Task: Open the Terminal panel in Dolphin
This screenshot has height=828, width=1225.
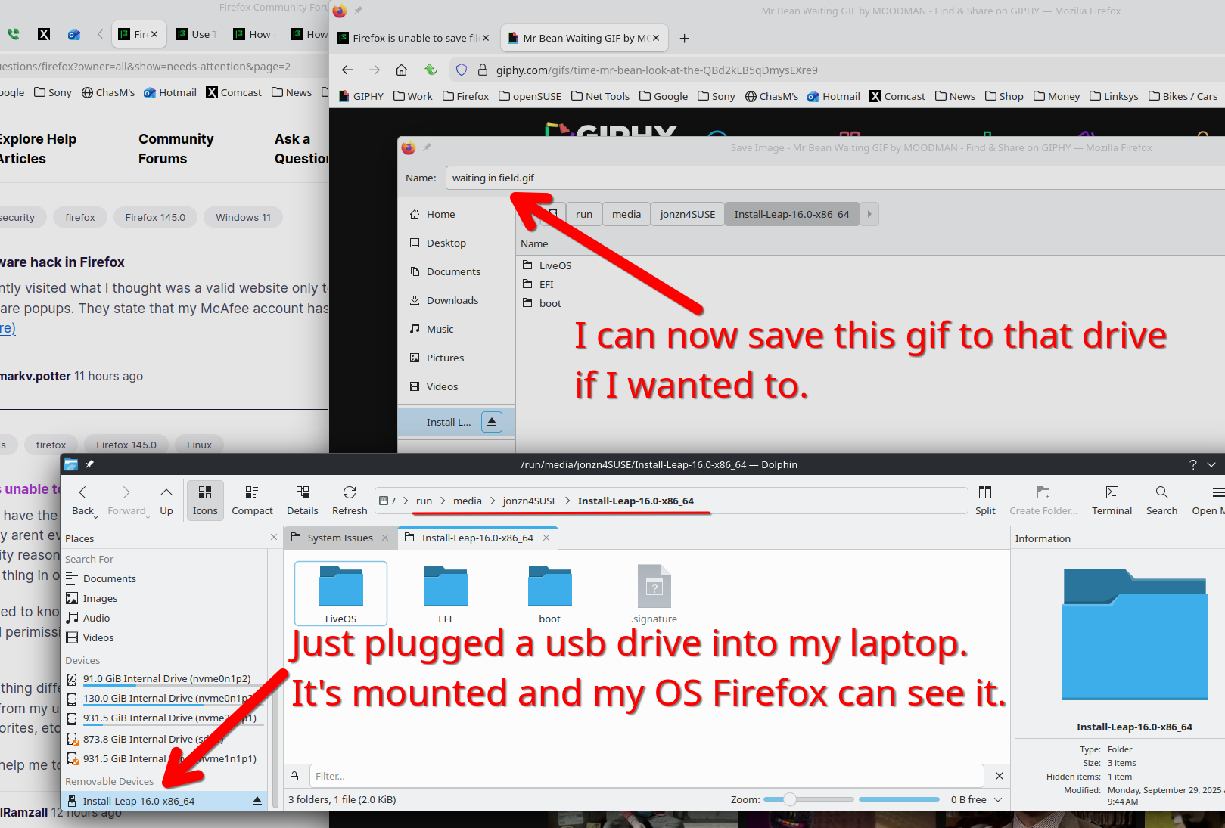Action: [x=1112, y=501]
